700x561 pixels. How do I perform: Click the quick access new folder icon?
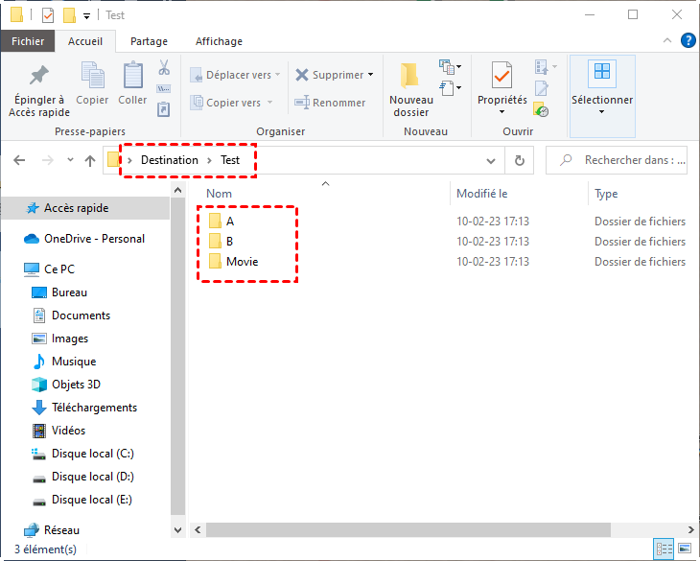click(x=69, y=15)
